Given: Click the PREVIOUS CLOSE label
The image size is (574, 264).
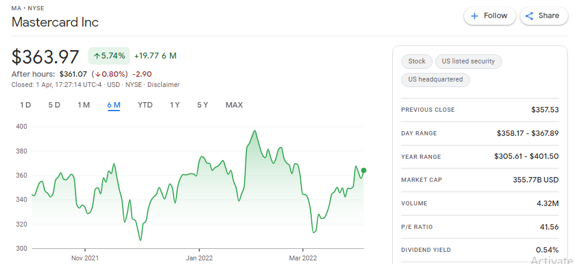Looking at the screenshot, I should coord(428,110).
